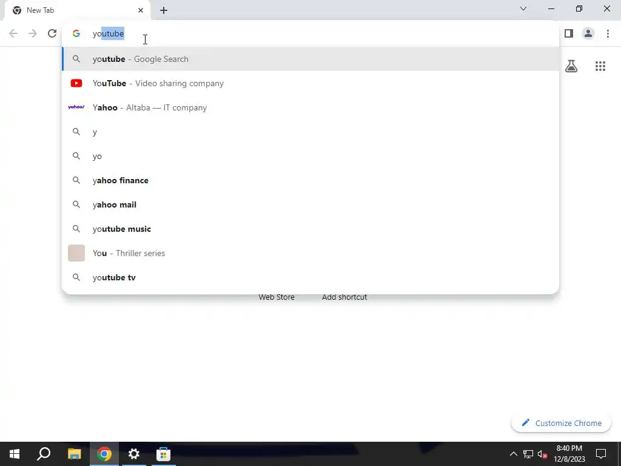Open the notification center icon
Image resolution: width=621 pixels, height=466 pixels.
pos(601,454)
